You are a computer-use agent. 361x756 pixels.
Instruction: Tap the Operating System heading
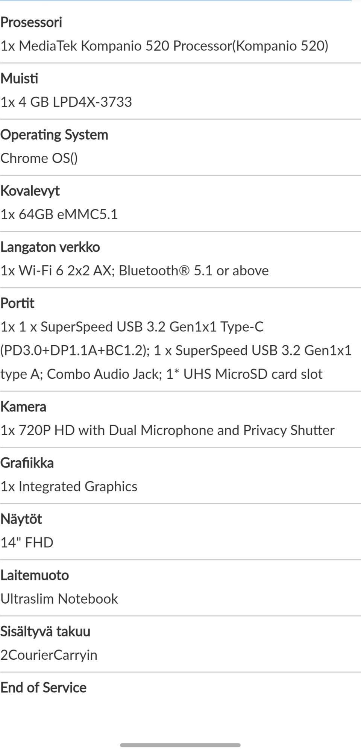[x=54, y=135]
